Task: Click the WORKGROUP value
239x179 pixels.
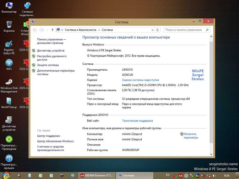Action: tap(130, 150)
